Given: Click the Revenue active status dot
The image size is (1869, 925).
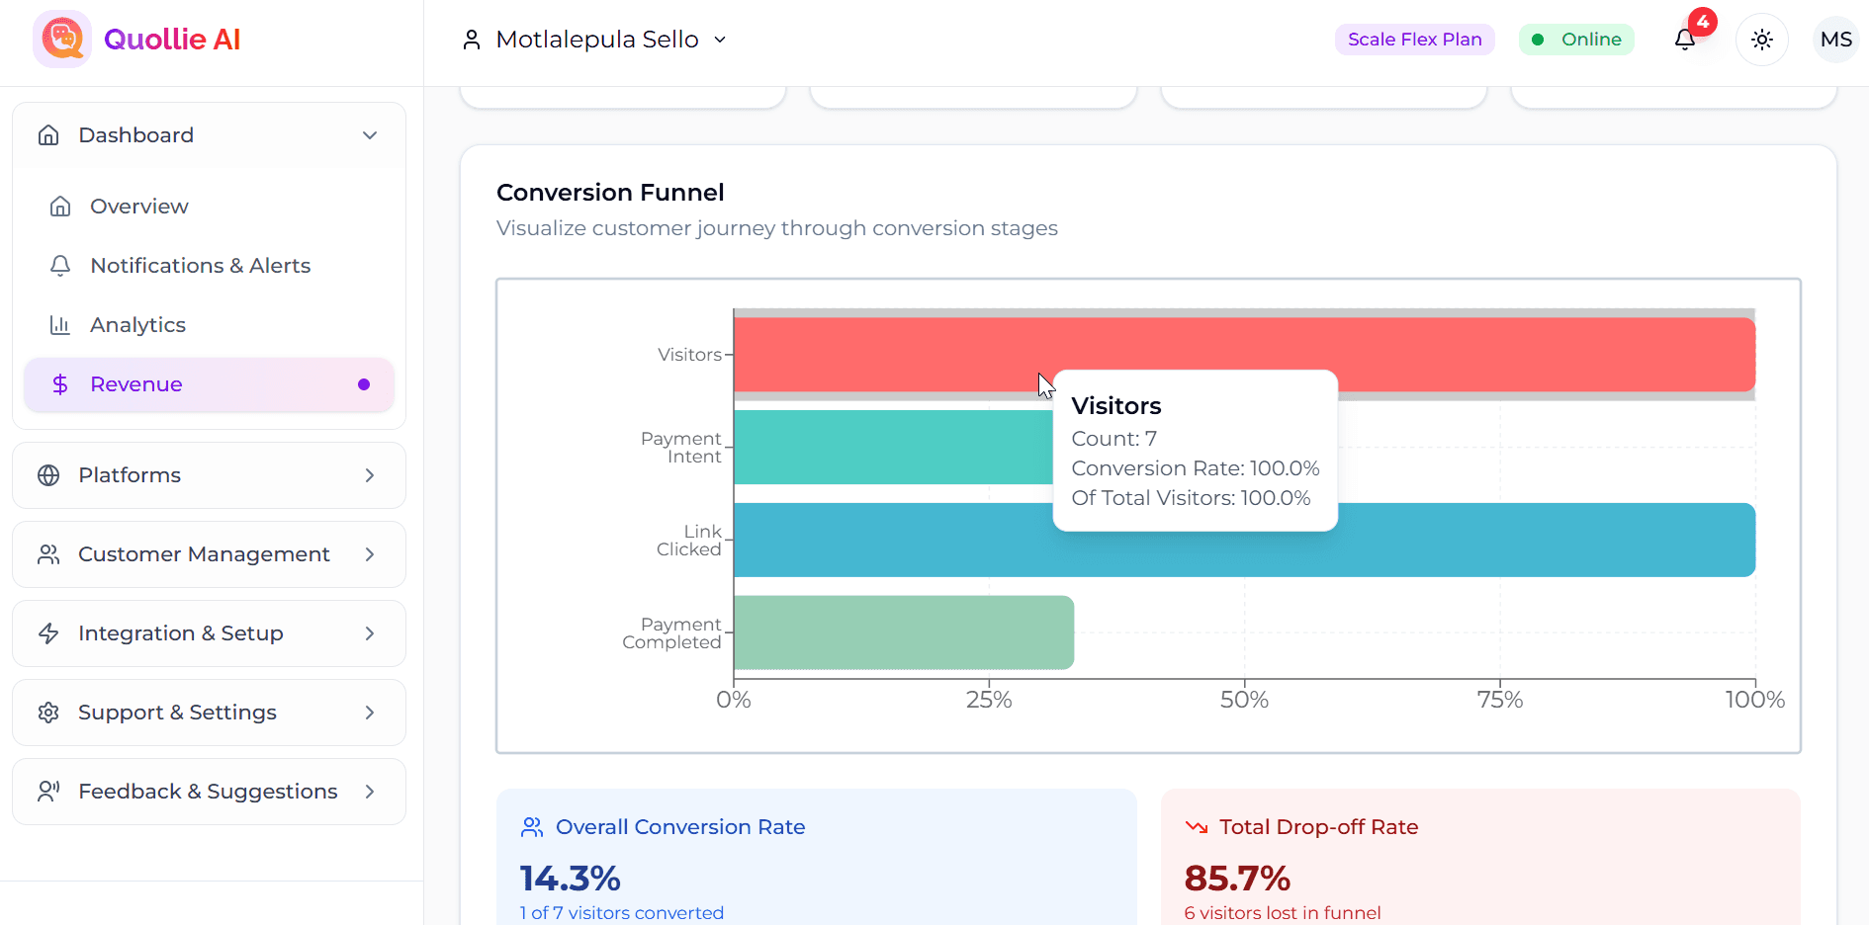Looking at the screenshot, I should 364,384.
